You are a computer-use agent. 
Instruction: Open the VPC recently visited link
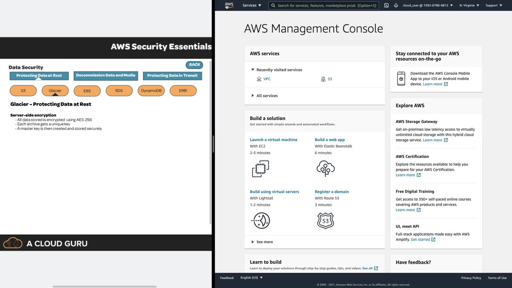click(x=267, y=79)
